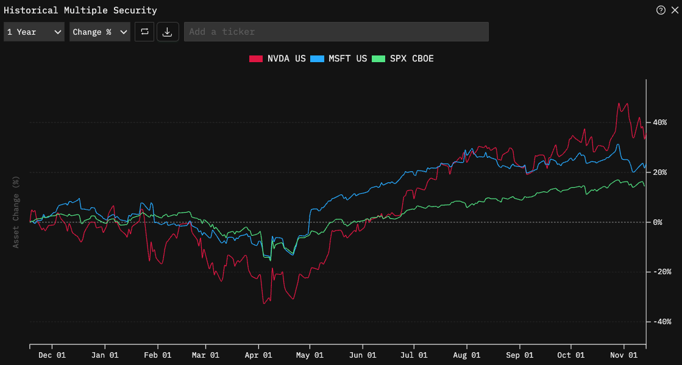Toggle the SPX CBOE legend green swatch

pyautogui.click(x=379, y=58)
